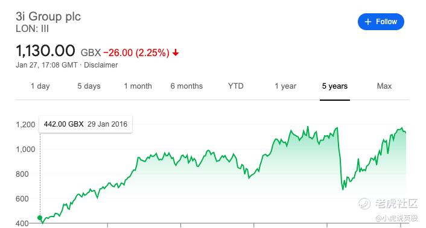Click the green data point marker
Image resolution: width=426 pixels, height=228 pixels.
tap(40, 218)
